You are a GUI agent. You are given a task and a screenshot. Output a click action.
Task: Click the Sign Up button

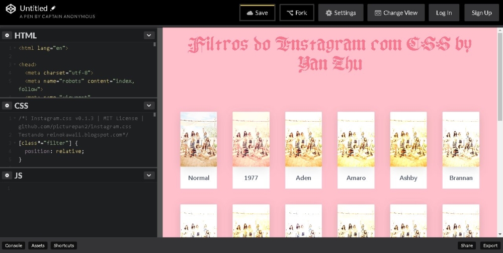click(x=481, y=13)
